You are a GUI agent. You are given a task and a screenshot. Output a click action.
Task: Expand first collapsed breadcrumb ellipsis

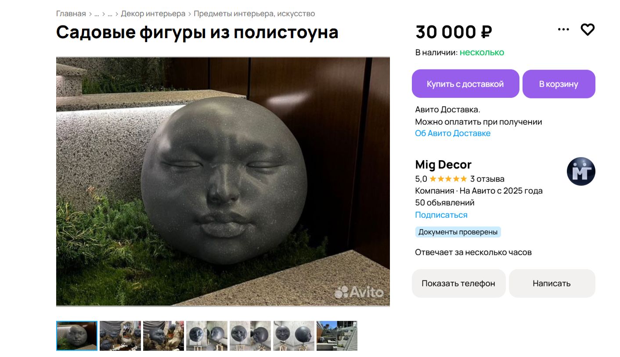97,14
